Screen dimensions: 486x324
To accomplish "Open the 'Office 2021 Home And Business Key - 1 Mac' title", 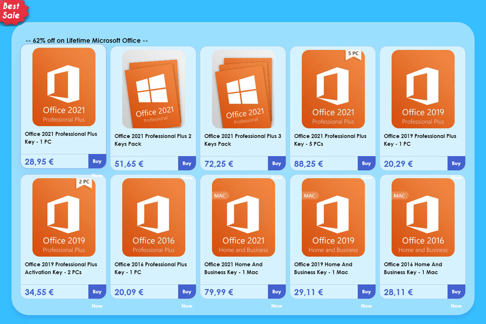I will pyautogui.click(x=233, y=268).
